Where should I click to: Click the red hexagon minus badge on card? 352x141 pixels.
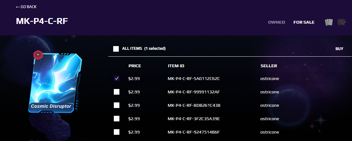38,55
